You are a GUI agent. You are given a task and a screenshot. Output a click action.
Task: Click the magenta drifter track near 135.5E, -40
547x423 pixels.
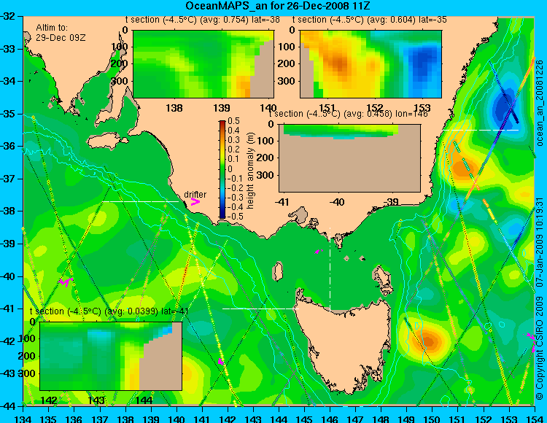[x=66, y=282]
